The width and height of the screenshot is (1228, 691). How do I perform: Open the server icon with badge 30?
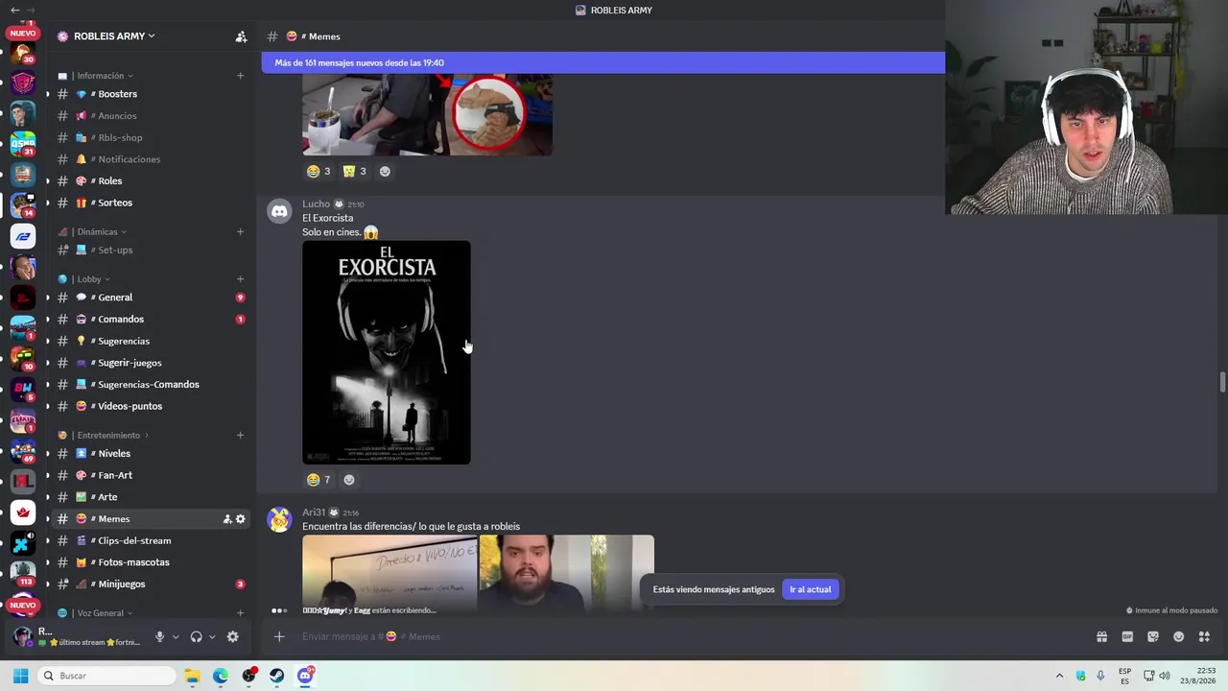pyautogui.click(x=23, y=52)
